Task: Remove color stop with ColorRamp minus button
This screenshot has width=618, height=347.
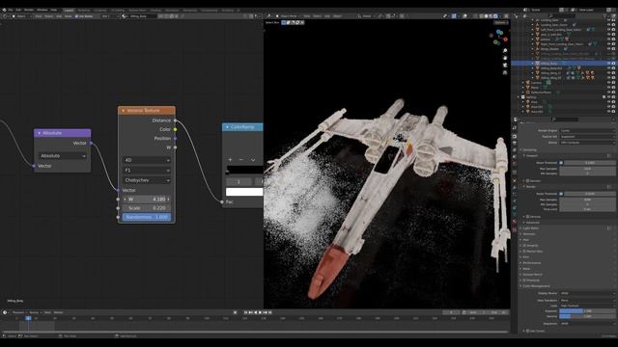Action: [240, 160]
